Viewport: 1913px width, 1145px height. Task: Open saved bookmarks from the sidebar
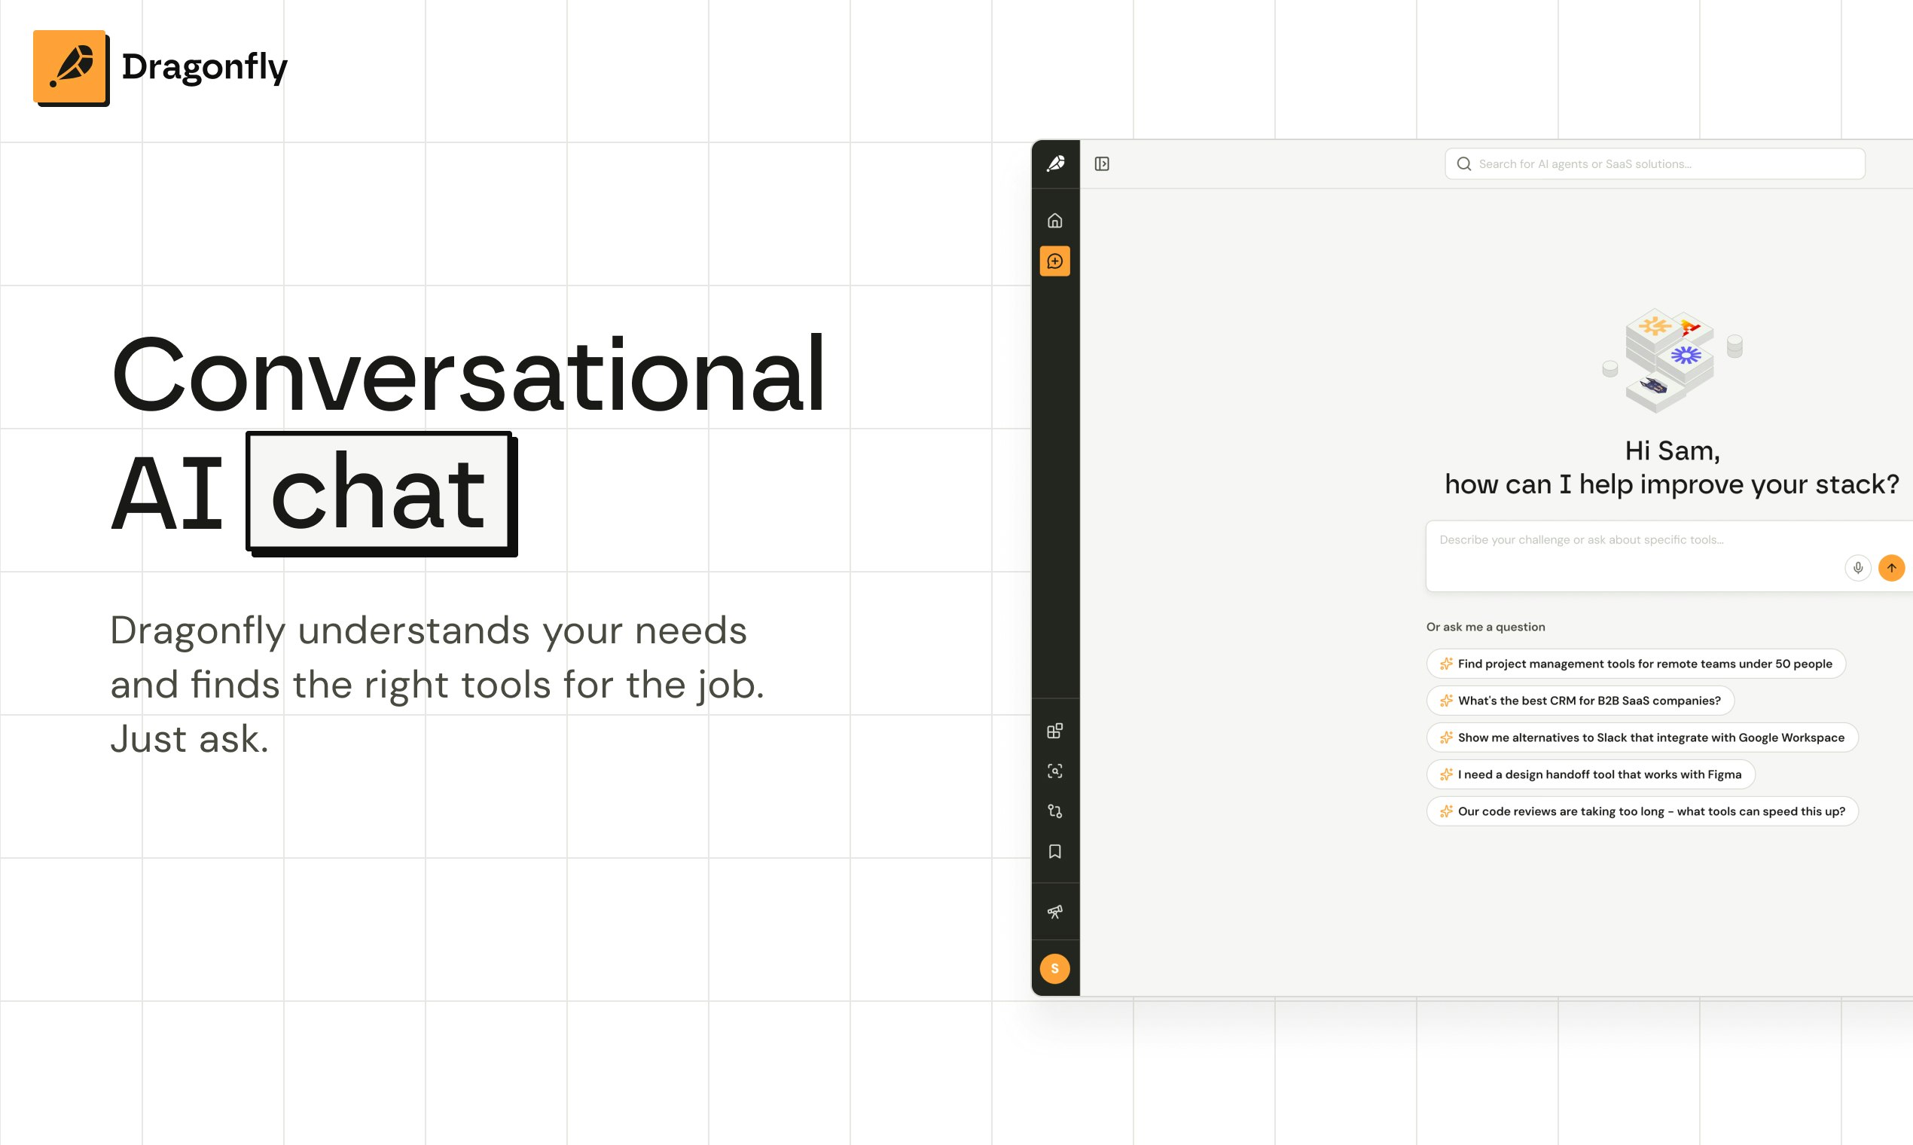pyautogui.click(x=1054, y=851)
